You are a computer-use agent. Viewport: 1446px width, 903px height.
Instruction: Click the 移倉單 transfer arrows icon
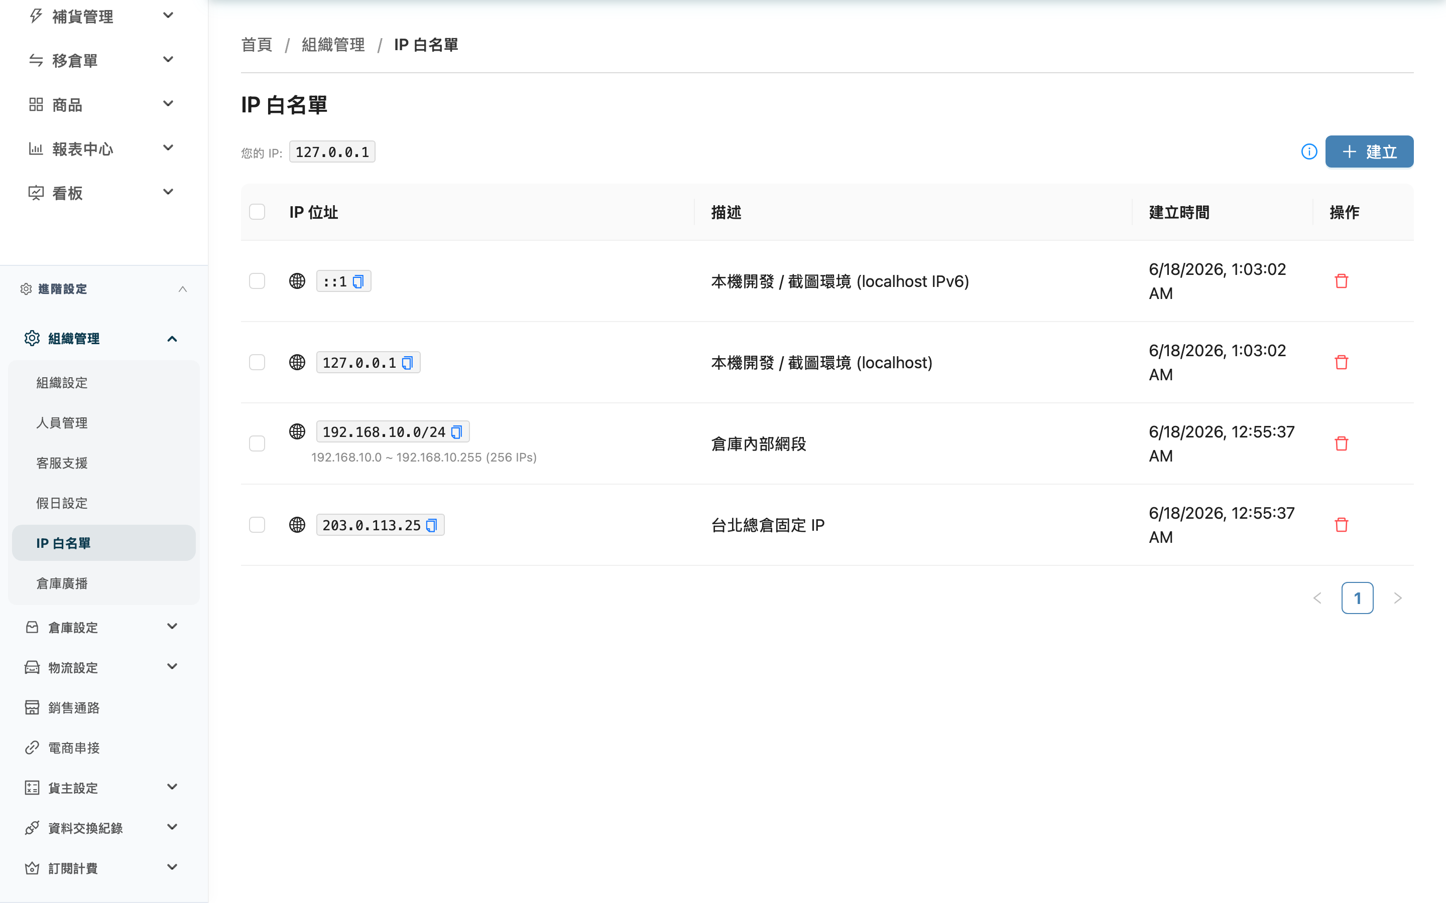tap(36, 60)
